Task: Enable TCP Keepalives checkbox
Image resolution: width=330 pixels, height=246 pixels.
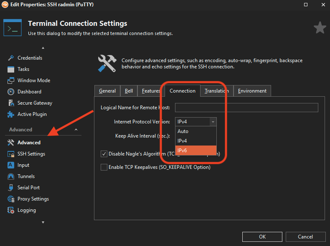Action: [x=104, y=167]
